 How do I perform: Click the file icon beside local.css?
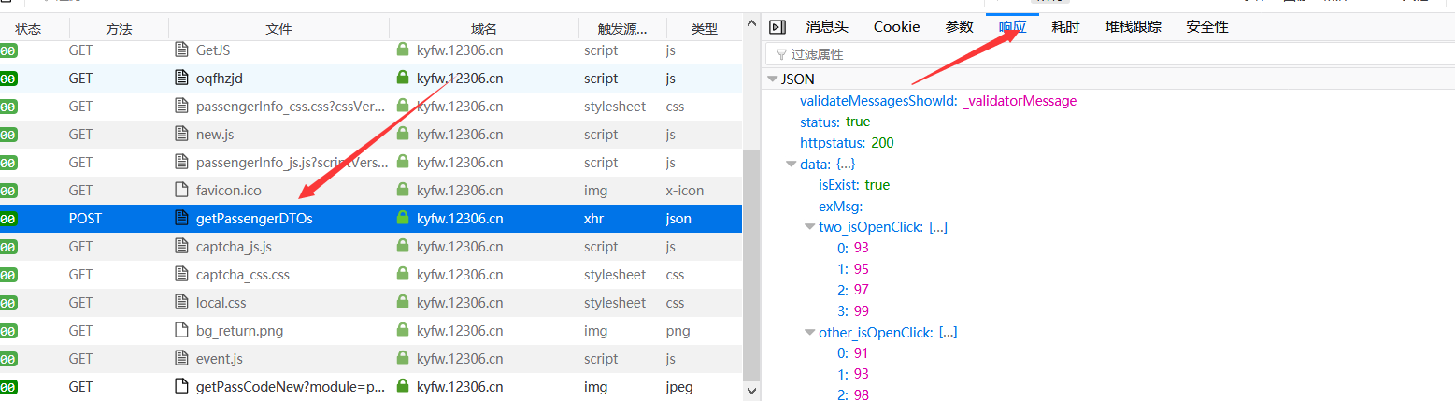pyautogui.click(x=182, y=302)
